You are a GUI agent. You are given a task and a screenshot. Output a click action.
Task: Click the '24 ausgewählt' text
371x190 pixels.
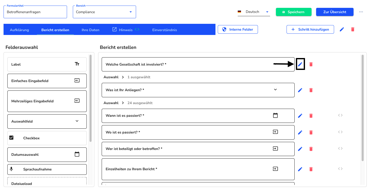tap(140, 103)
